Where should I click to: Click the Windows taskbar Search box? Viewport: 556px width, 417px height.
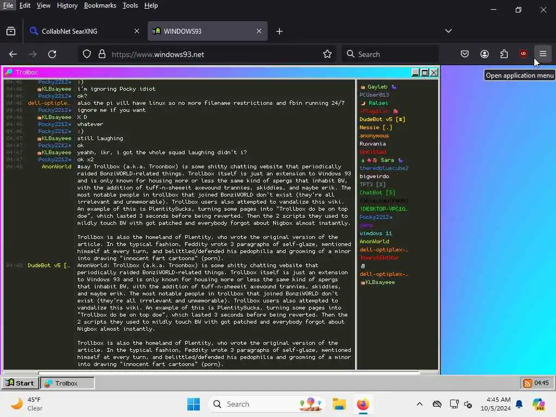(x=266, y=404)
